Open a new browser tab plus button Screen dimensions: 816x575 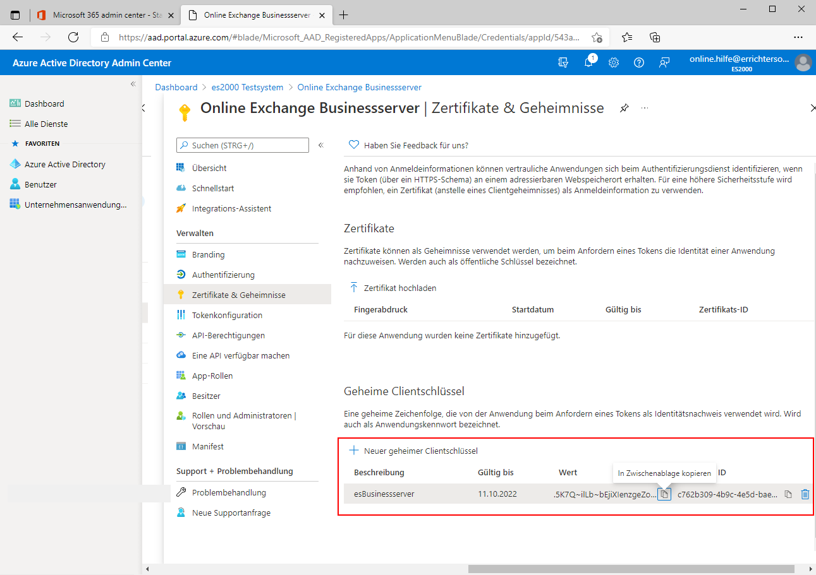point(344,15)
